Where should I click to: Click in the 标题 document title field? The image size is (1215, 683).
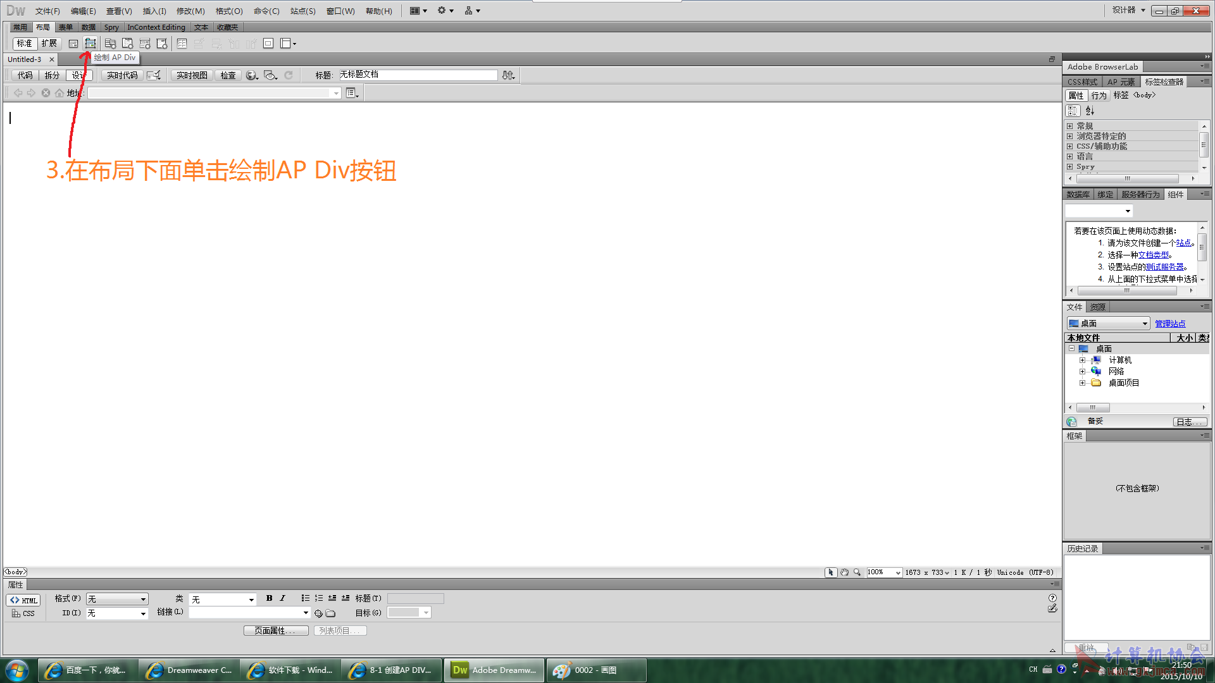coord(418,75)
